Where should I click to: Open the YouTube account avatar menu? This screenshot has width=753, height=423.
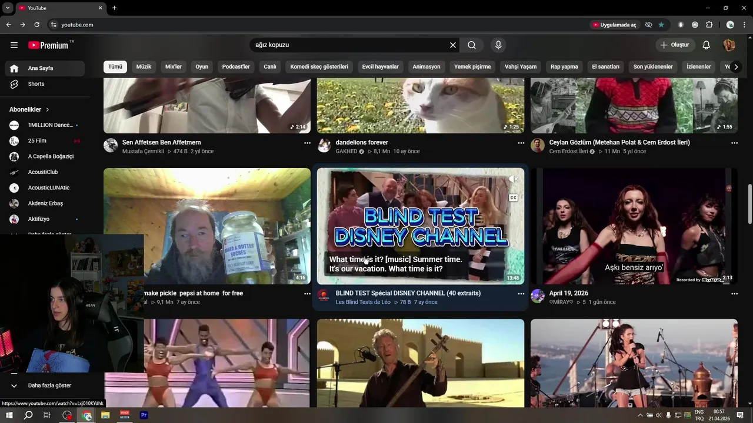729,45
